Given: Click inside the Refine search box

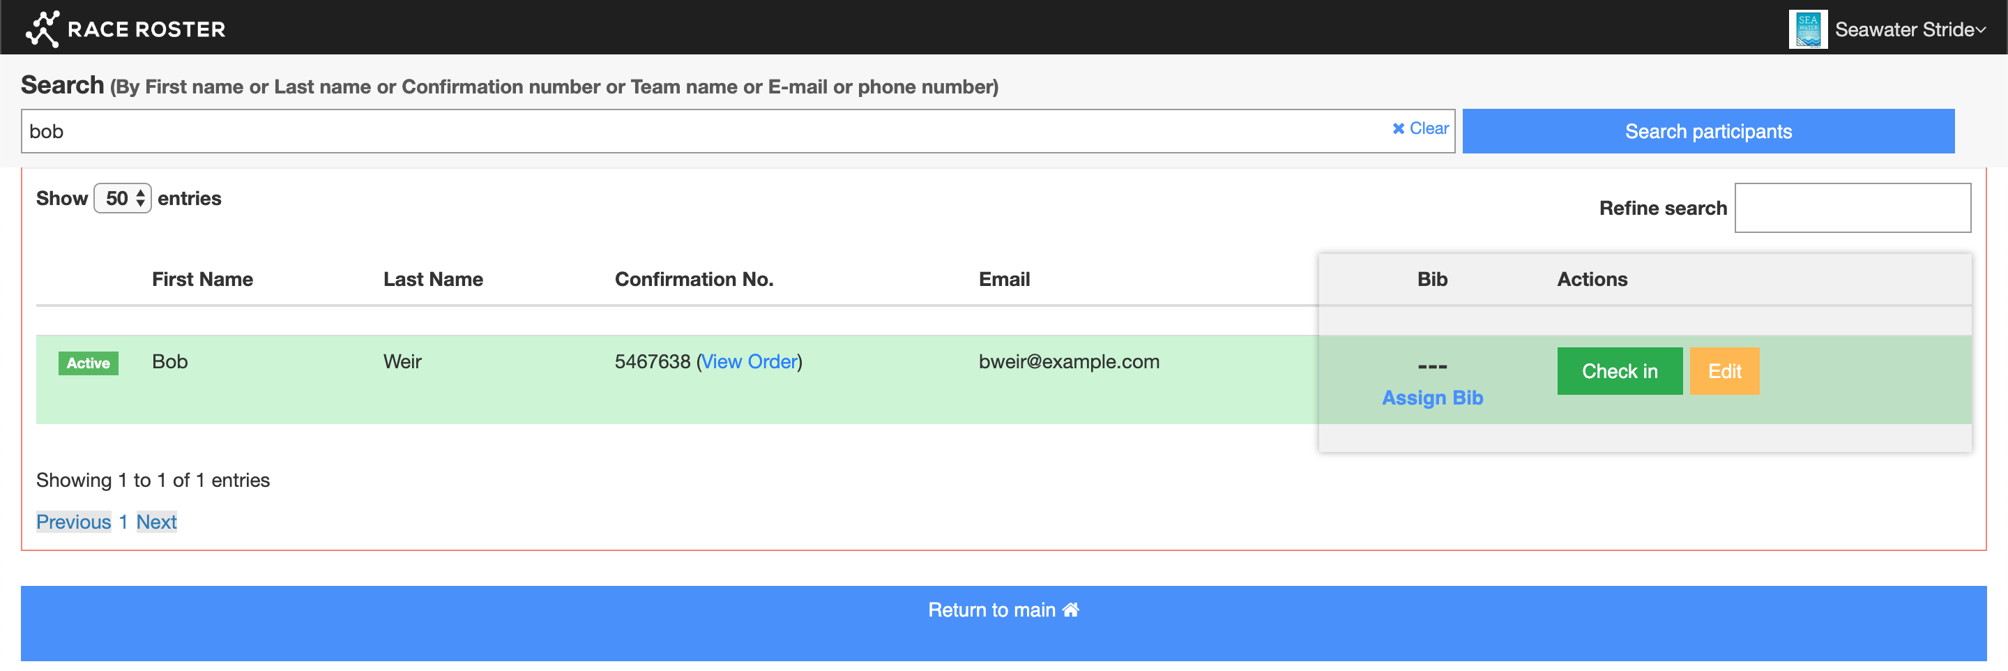Looking at the screenshot, I should coord(1851,208).
